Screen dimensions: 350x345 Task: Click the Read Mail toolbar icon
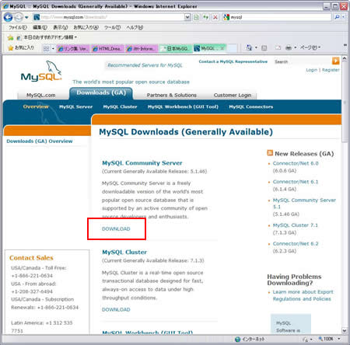coord(278,47)
